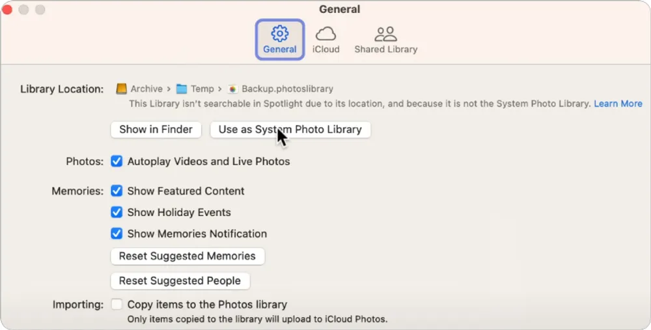The height and width of the screenshot is (330, 651).
Task: Click the chevron after Archive in path
Action: point(169,89)
